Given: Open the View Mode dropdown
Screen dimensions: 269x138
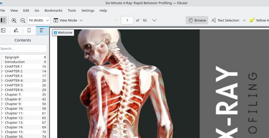Looking at the screenshot, I should (x=68, y=20).
